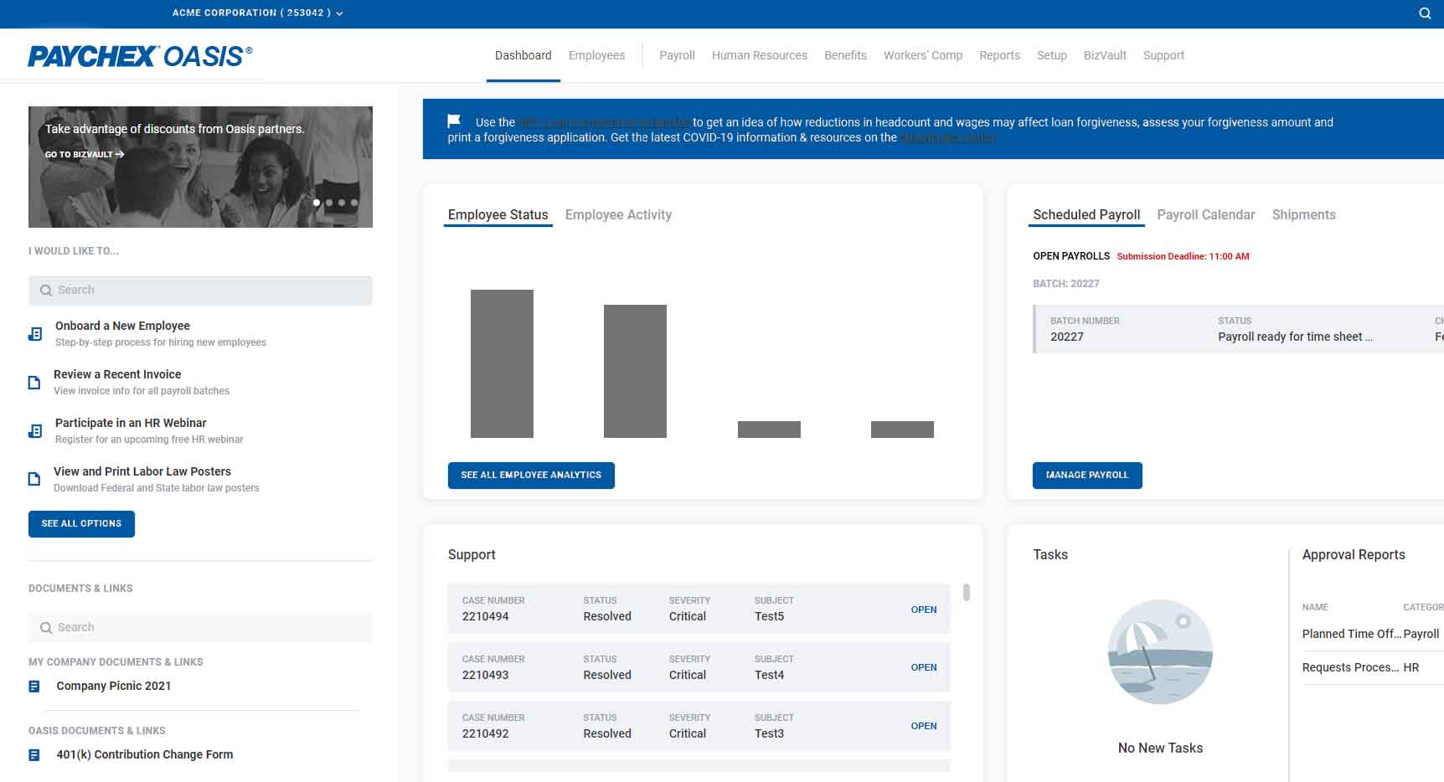The image size is (1444, 782).
Task: Click the Participate in an HR Webinar icon
Action: [35, 431]
